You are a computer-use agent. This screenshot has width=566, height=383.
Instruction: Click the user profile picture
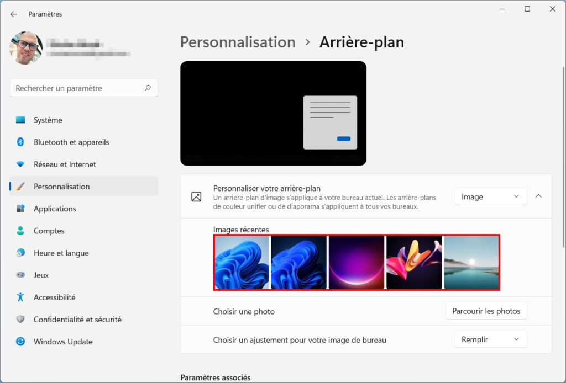tap(26, 48)
